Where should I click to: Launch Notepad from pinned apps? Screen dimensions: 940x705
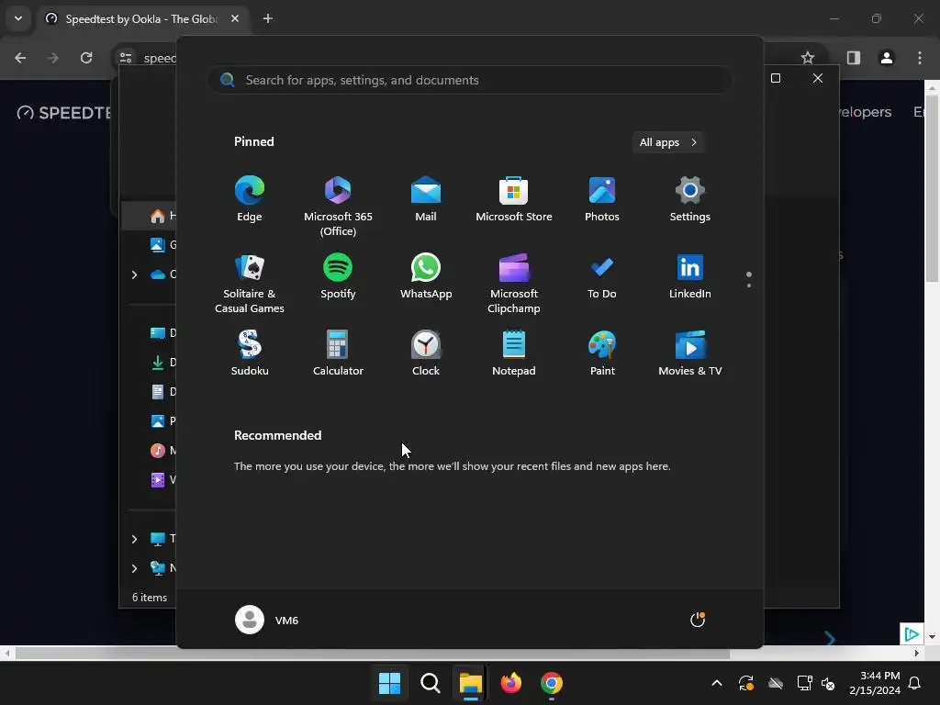pos(514,353)
